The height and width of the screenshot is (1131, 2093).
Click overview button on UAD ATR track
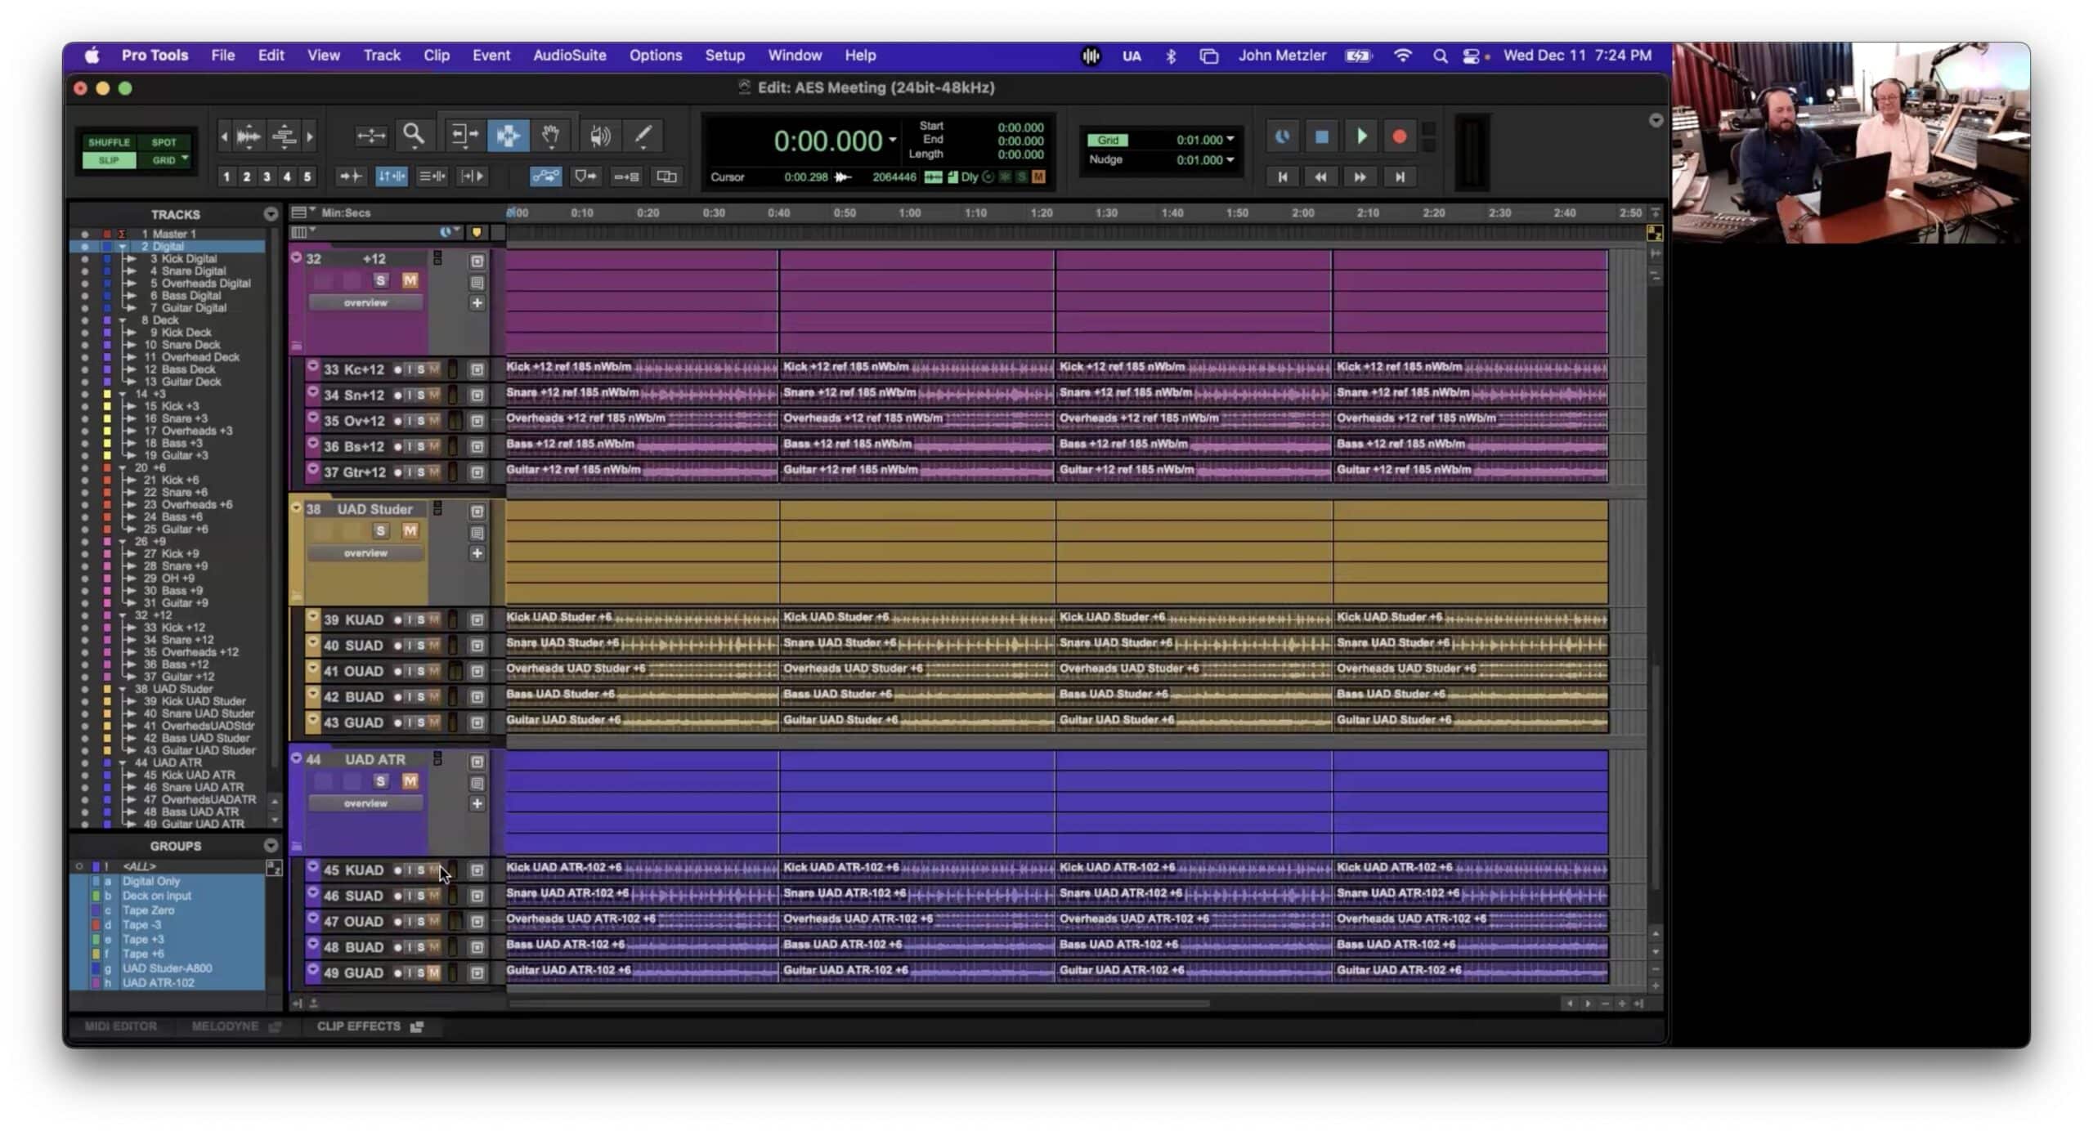coord(365,803)
